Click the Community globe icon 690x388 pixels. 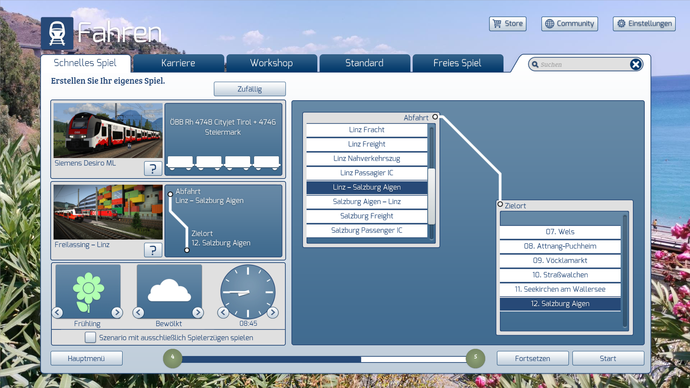(x=549, y=24)
